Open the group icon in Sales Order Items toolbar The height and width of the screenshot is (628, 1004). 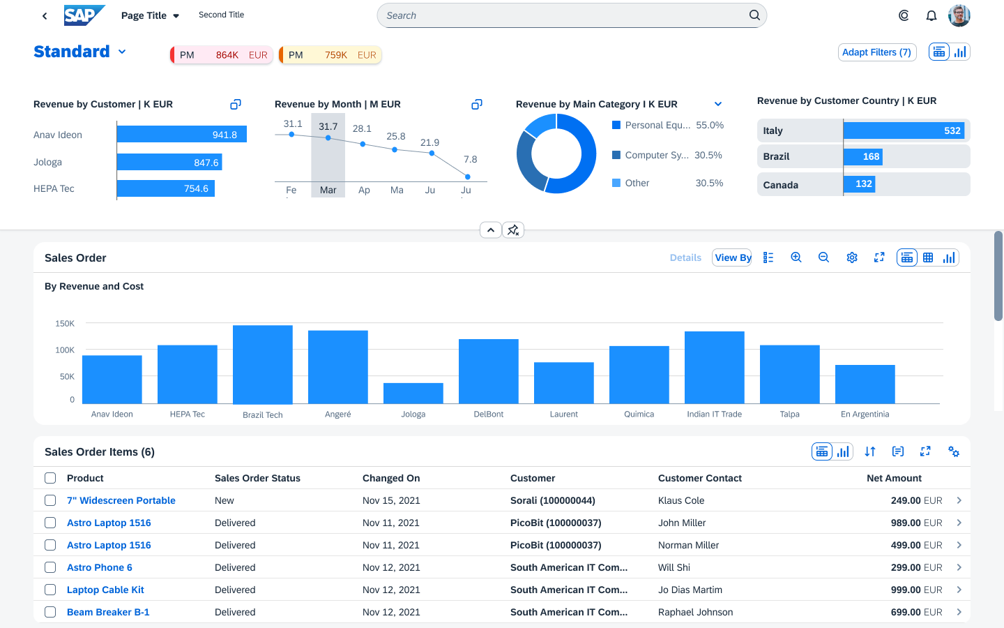coord(898,451)
